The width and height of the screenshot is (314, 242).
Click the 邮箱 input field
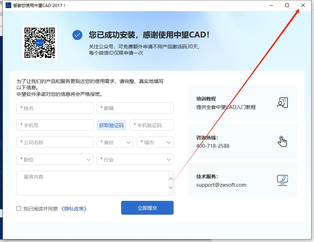coord(135,108)
